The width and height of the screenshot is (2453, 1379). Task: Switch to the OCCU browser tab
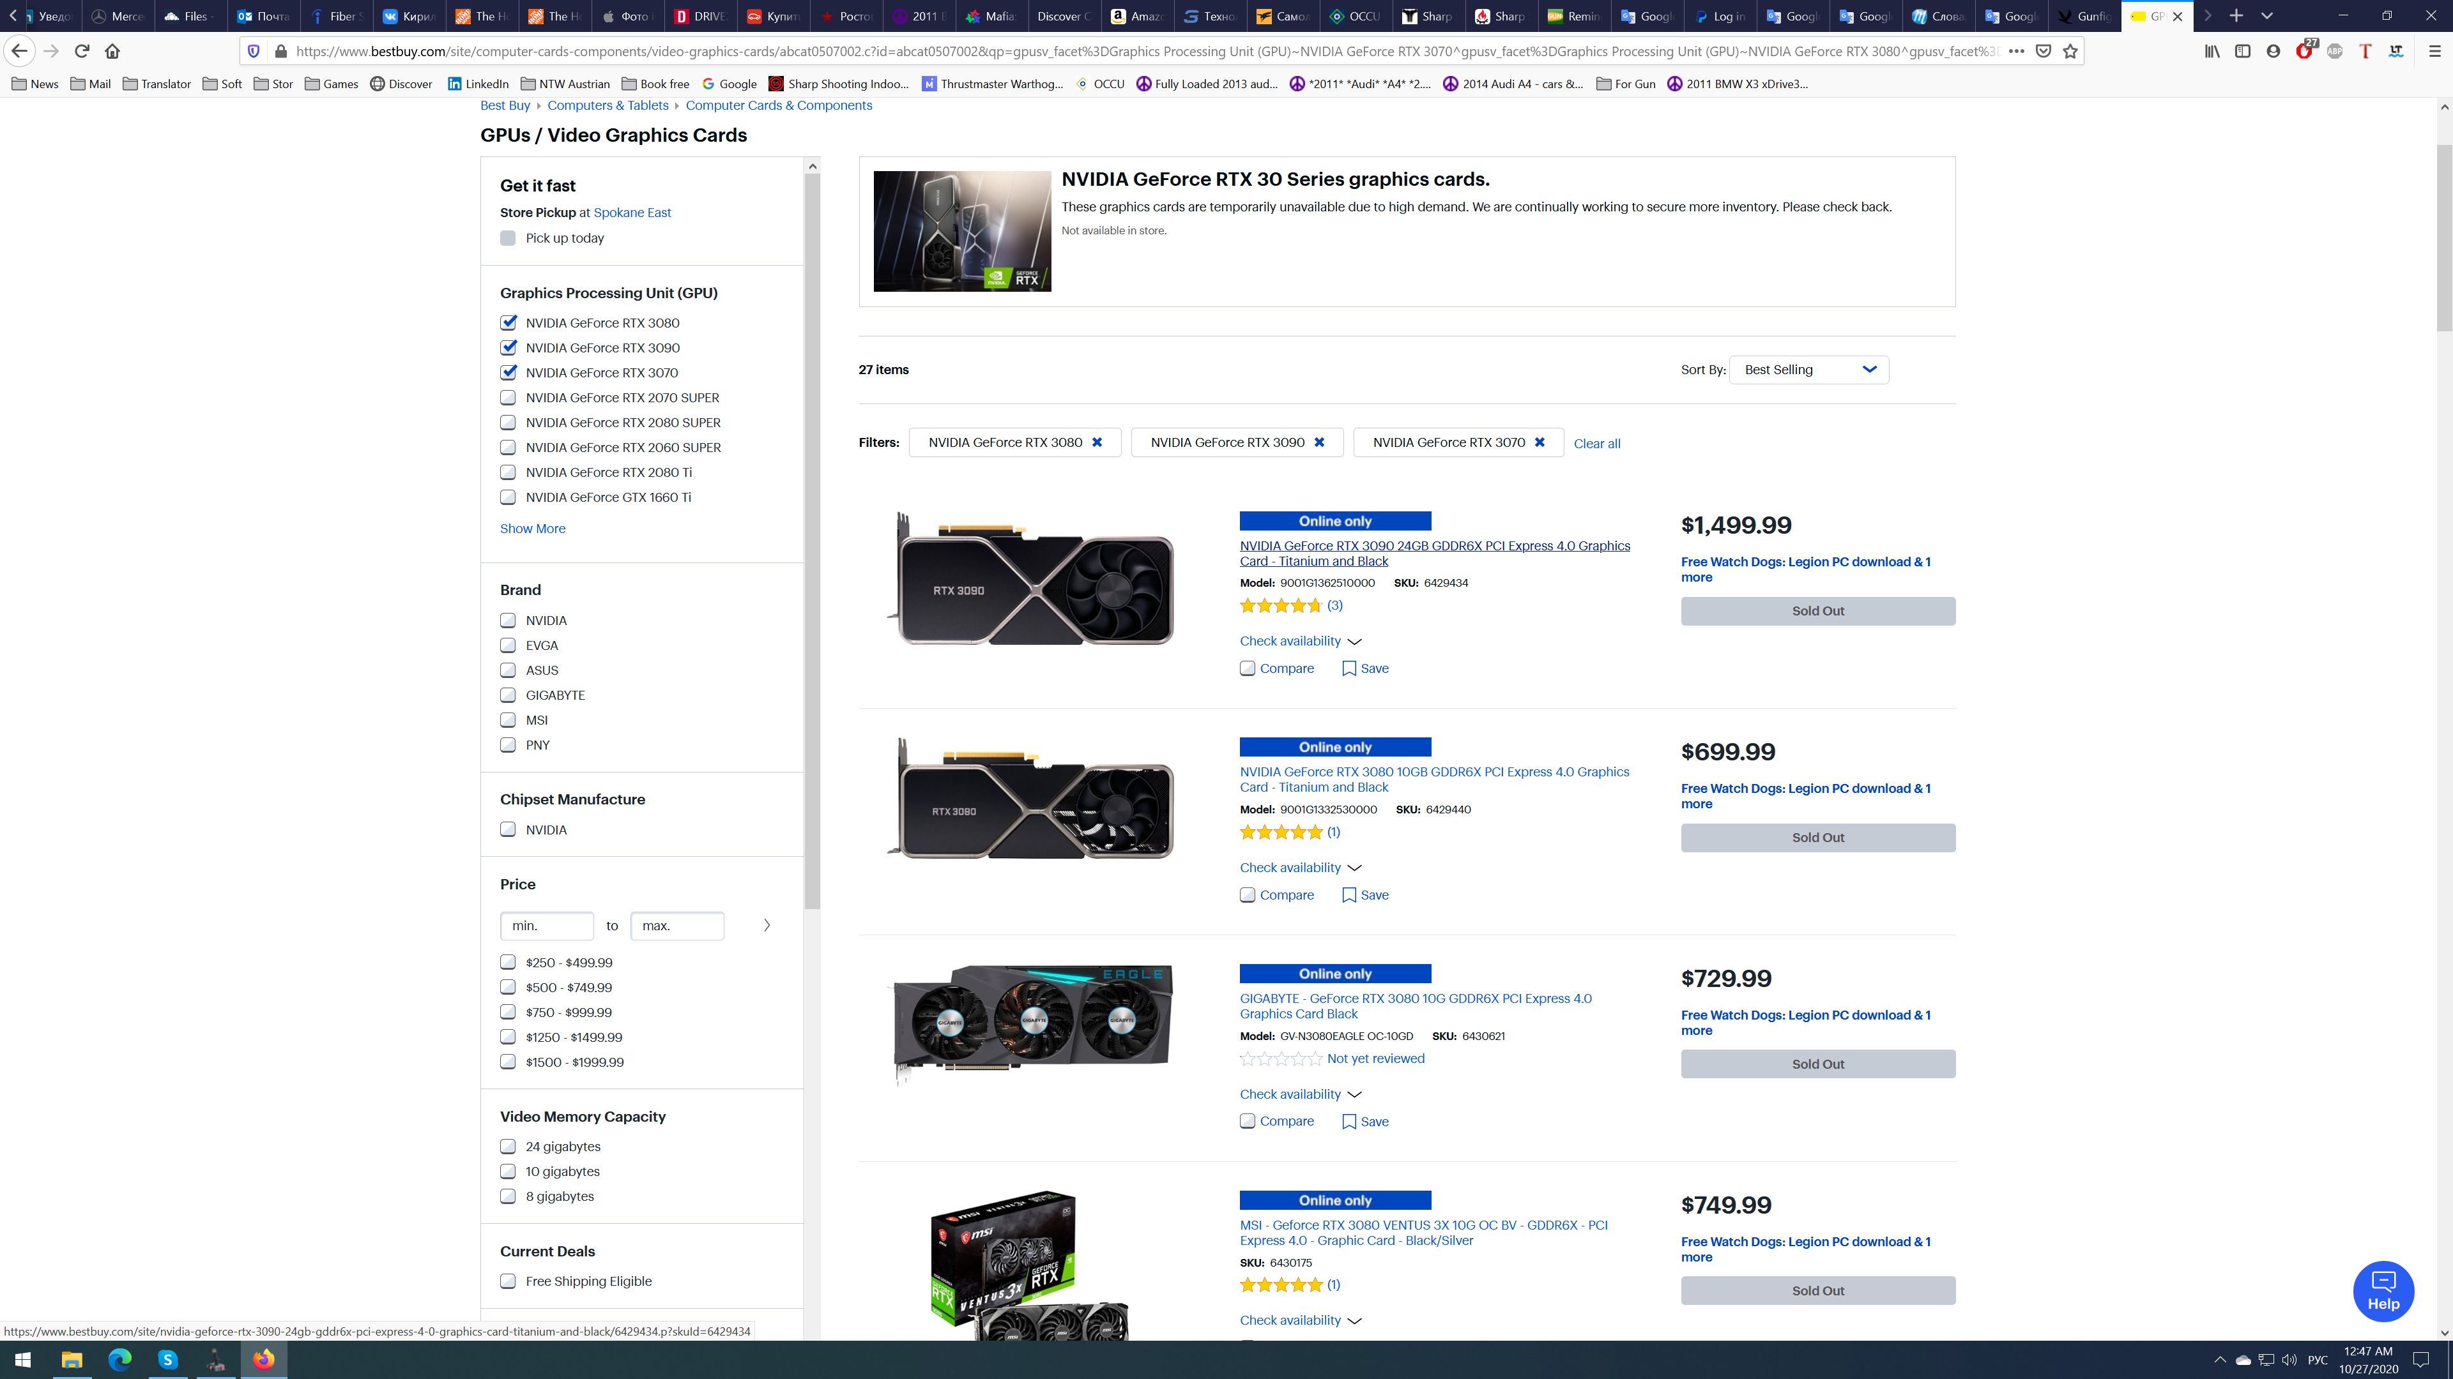coord(1355,16)
